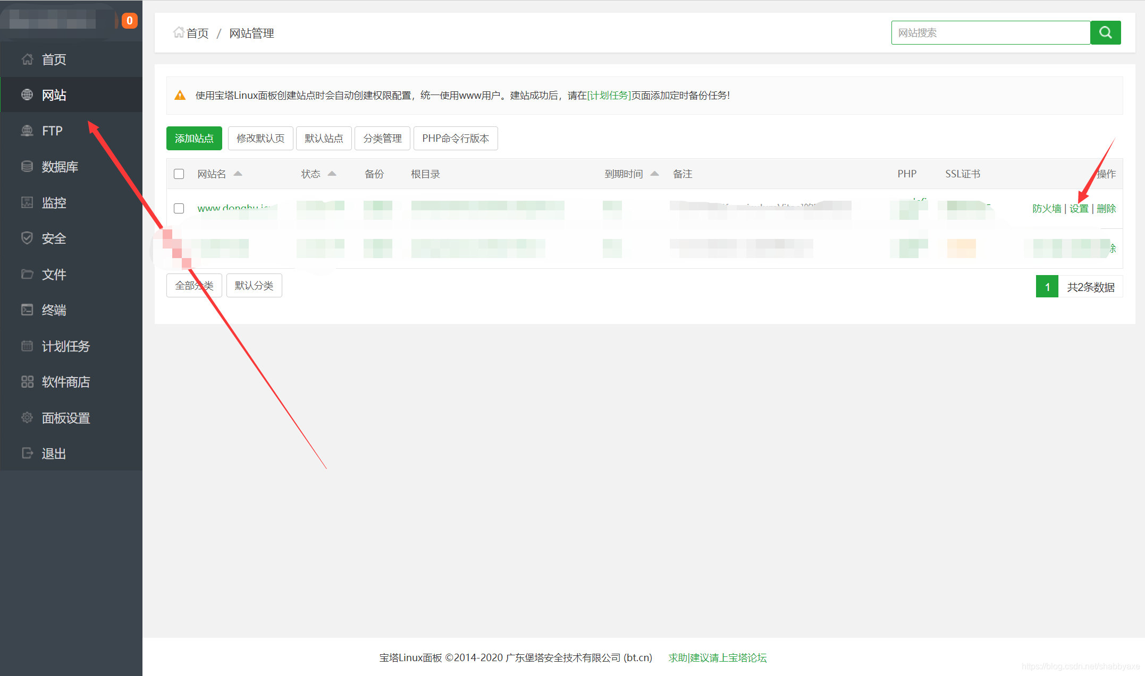Click the folder icon beside 文件
This screenshot has height=676, width=1145.
click(x=27, y=274)
